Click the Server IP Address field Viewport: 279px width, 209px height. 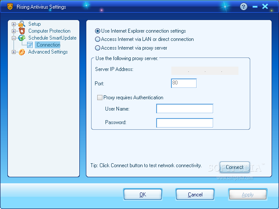point(204,71)
